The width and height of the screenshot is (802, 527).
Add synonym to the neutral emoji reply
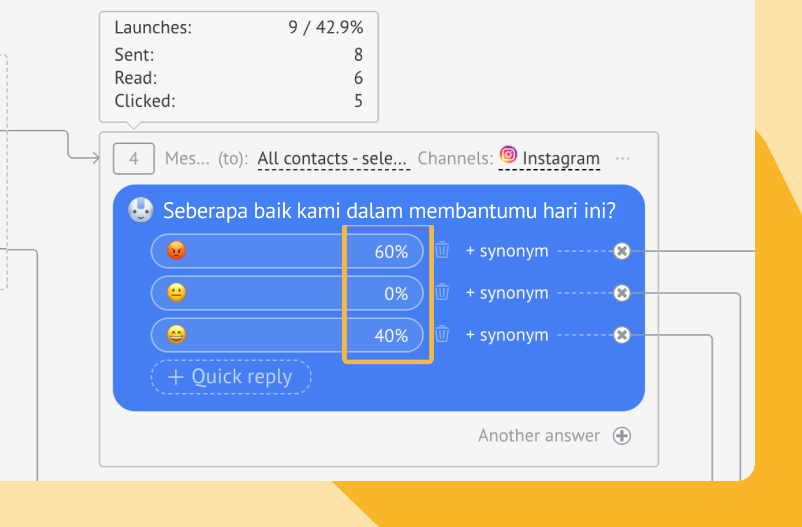[x=507, y=293]
